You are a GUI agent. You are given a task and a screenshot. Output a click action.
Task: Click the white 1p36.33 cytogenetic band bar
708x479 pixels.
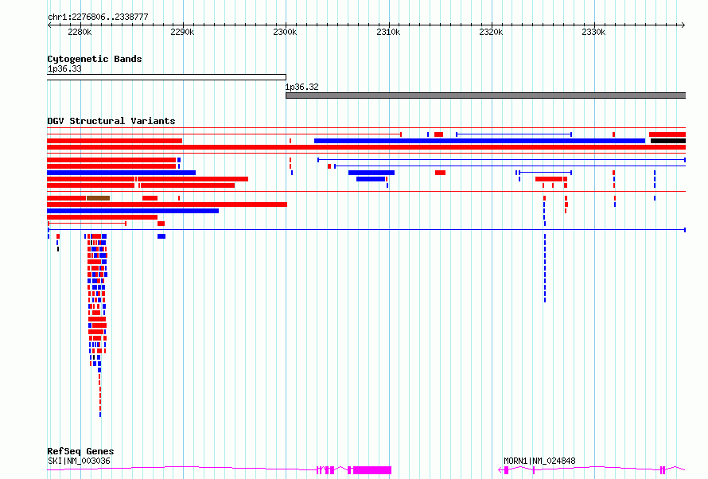click(x=166, y=77)
